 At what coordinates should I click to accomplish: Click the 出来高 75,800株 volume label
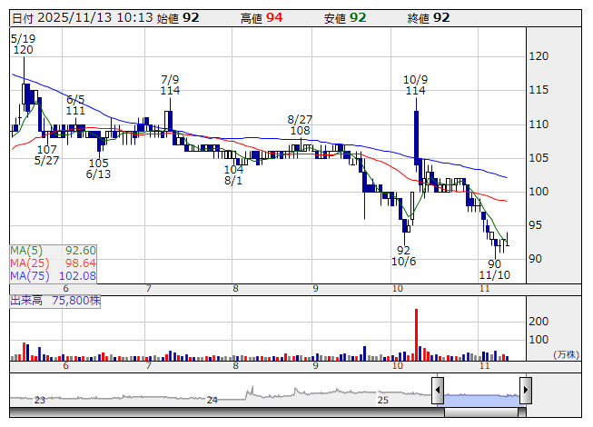tap(55, 301)
